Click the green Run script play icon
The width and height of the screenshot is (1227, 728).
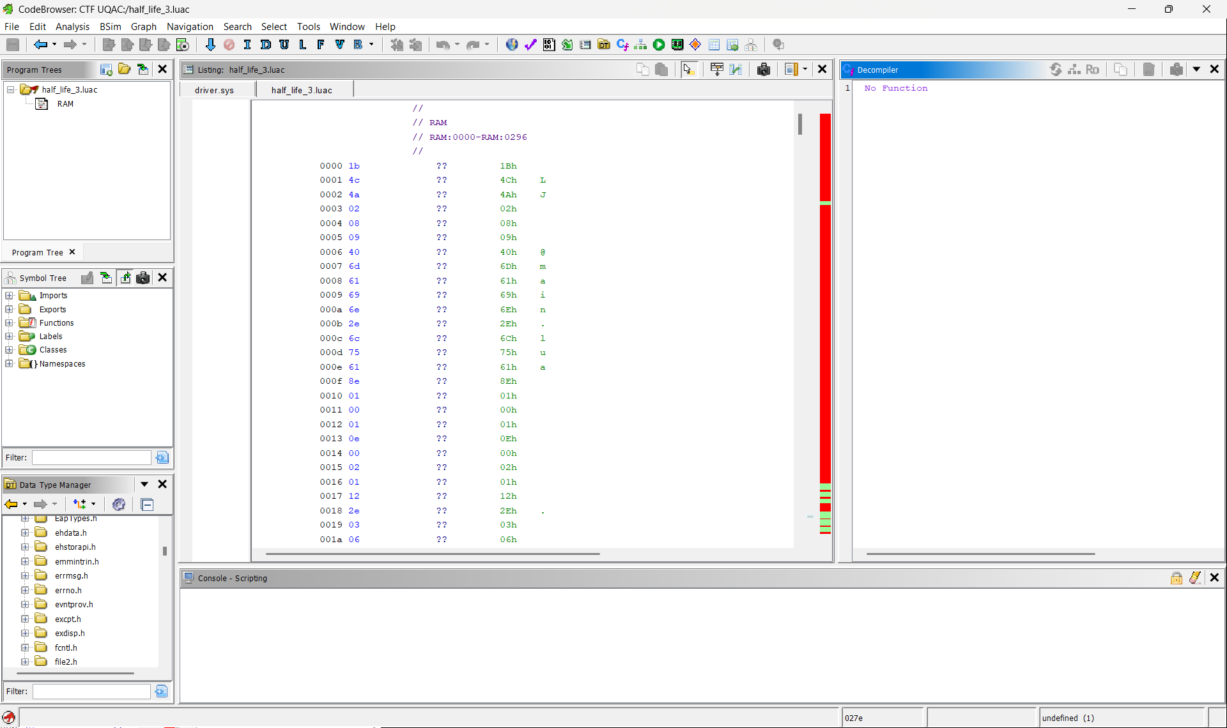point(659,45)
